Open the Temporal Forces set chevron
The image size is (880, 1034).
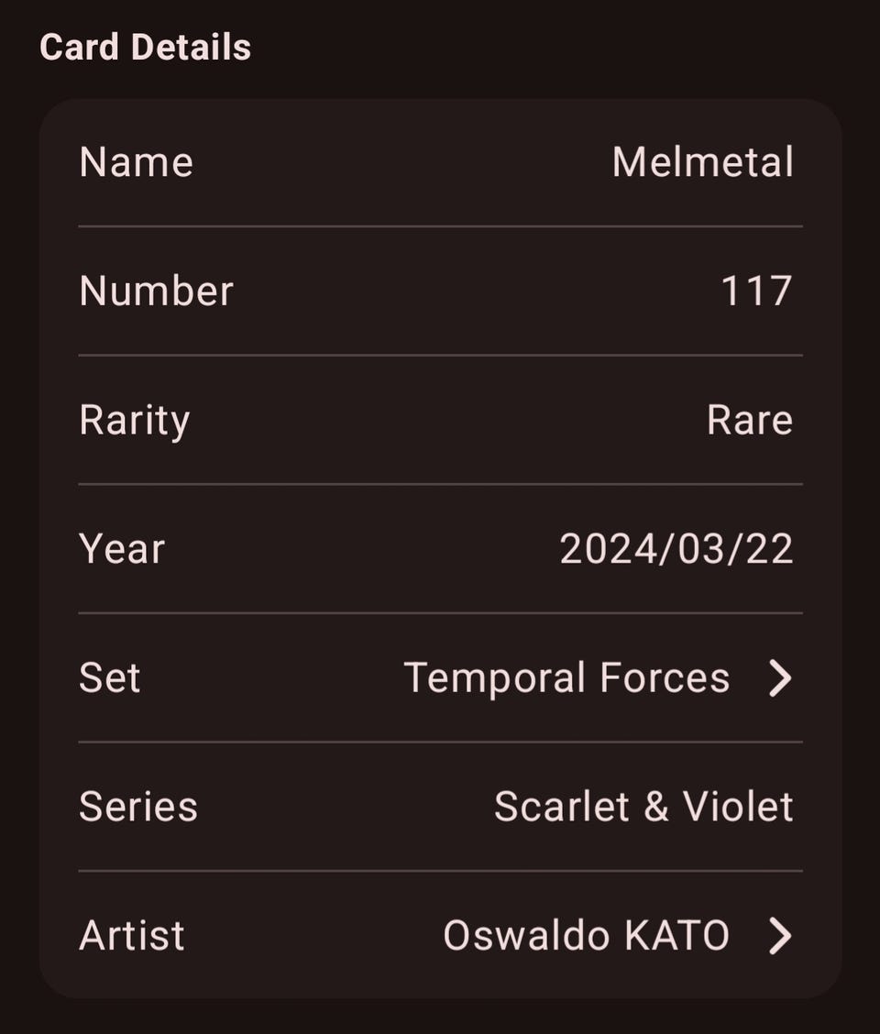pyautogui.click(x=780, y=678)
